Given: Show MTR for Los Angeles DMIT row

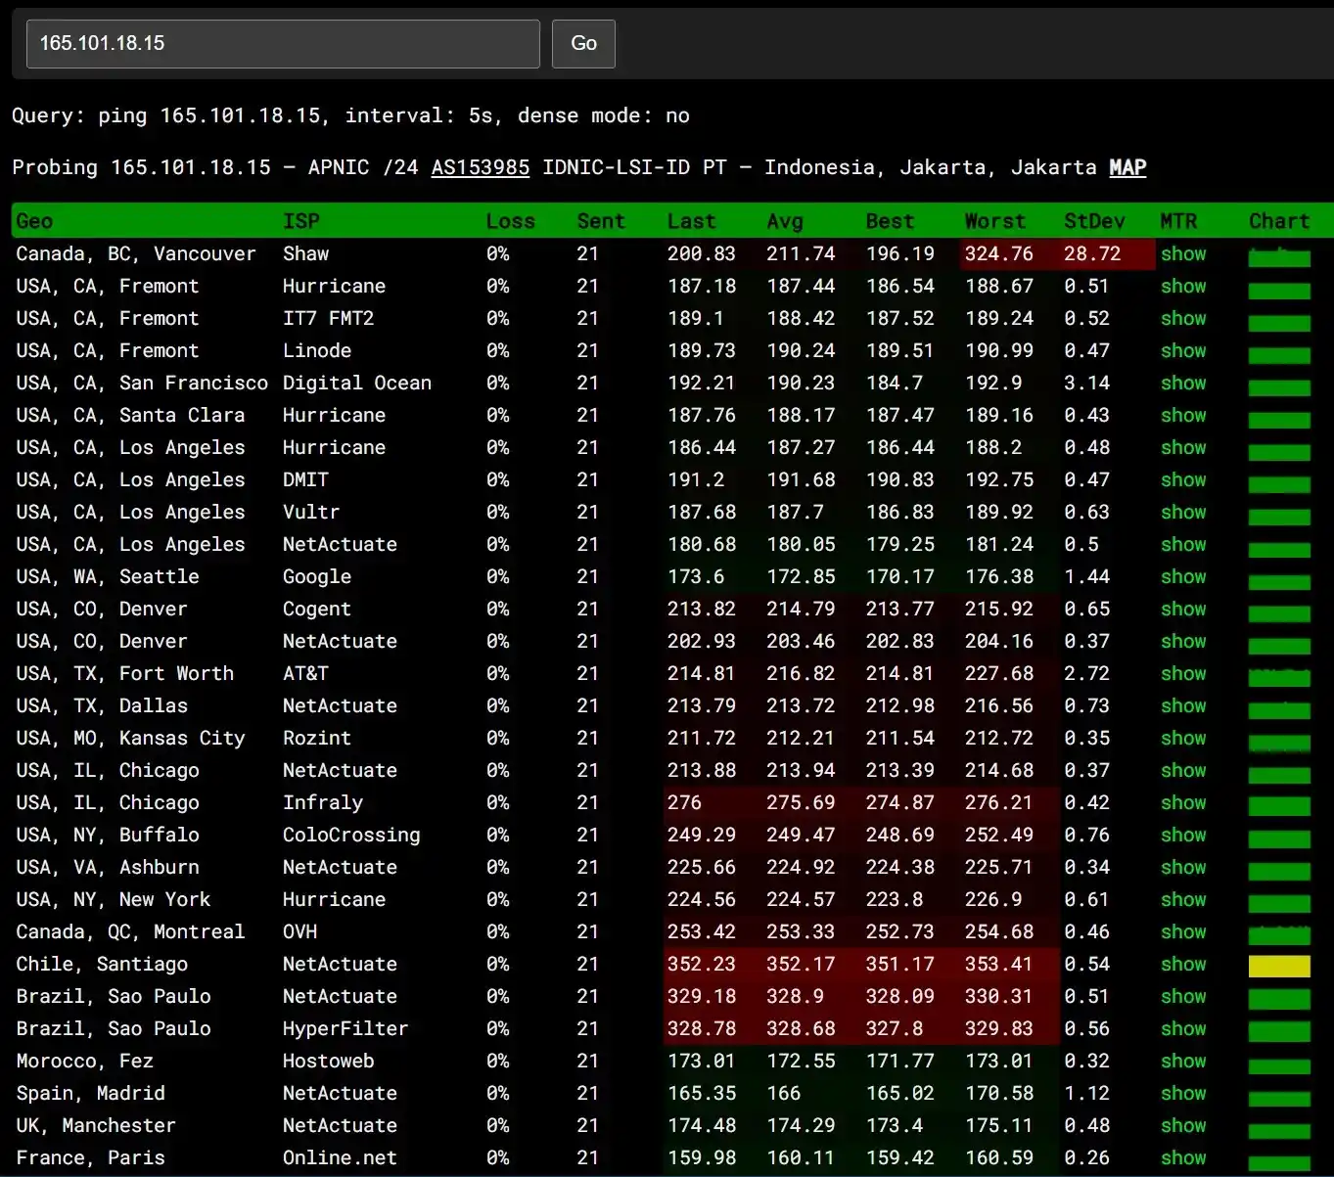Looking at the screenshot, I should 1183,479.
